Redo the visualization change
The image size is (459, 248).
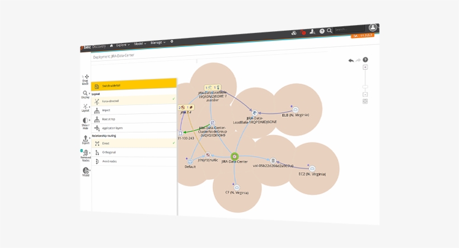[x=358, y=60]
